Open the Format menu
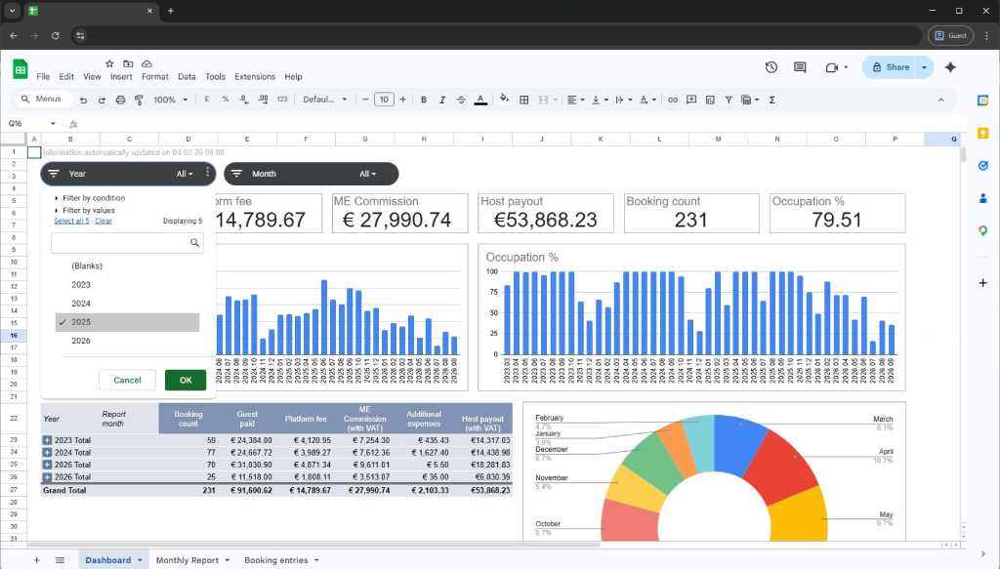1000x569 pixels. pyautogui.click(x=155, y=76)
